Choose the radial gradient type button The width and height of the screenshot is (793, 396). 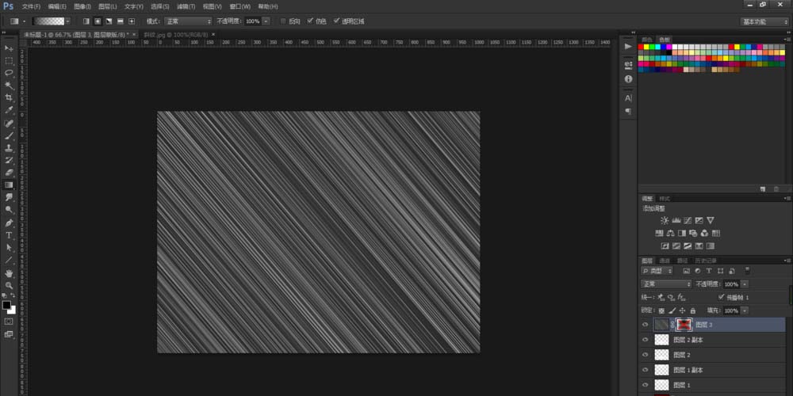tap(97, 21)
